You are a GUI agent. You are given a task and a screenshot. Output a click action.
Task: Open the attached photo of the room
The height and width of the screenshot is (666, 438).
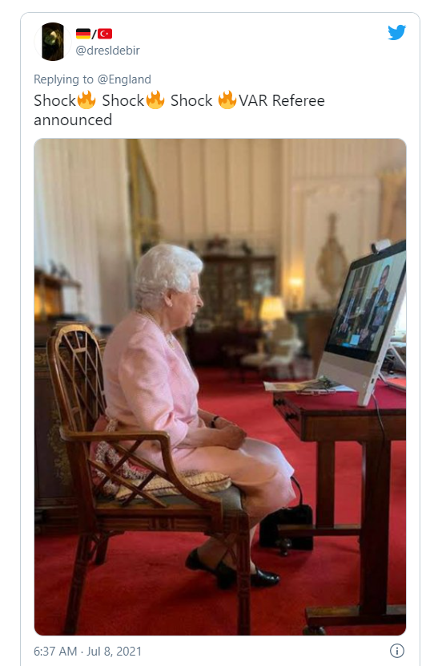(220, 387)
